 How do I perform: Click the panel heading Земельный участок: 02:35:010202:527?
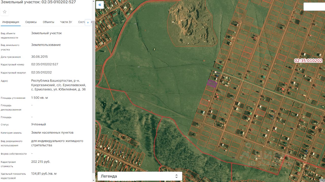point(38,2)
